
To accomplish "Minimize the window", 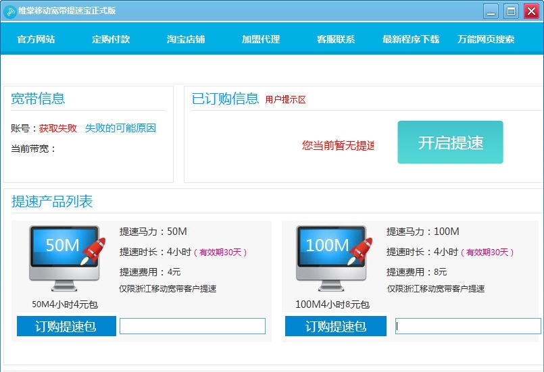I will [491, 11].
